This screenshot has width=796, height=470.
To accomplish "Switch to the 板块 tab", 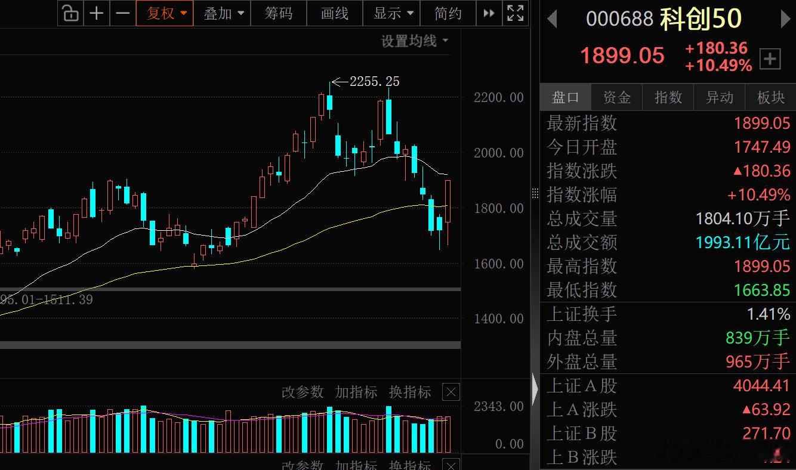I will [771, 97].
